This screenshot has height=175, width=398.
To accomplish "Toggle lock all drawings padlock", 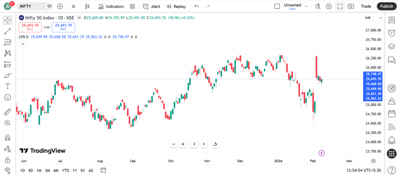I will coord(7,160).
